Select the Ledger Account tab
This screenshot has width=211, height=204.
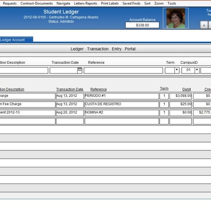[x=16, y=40]
